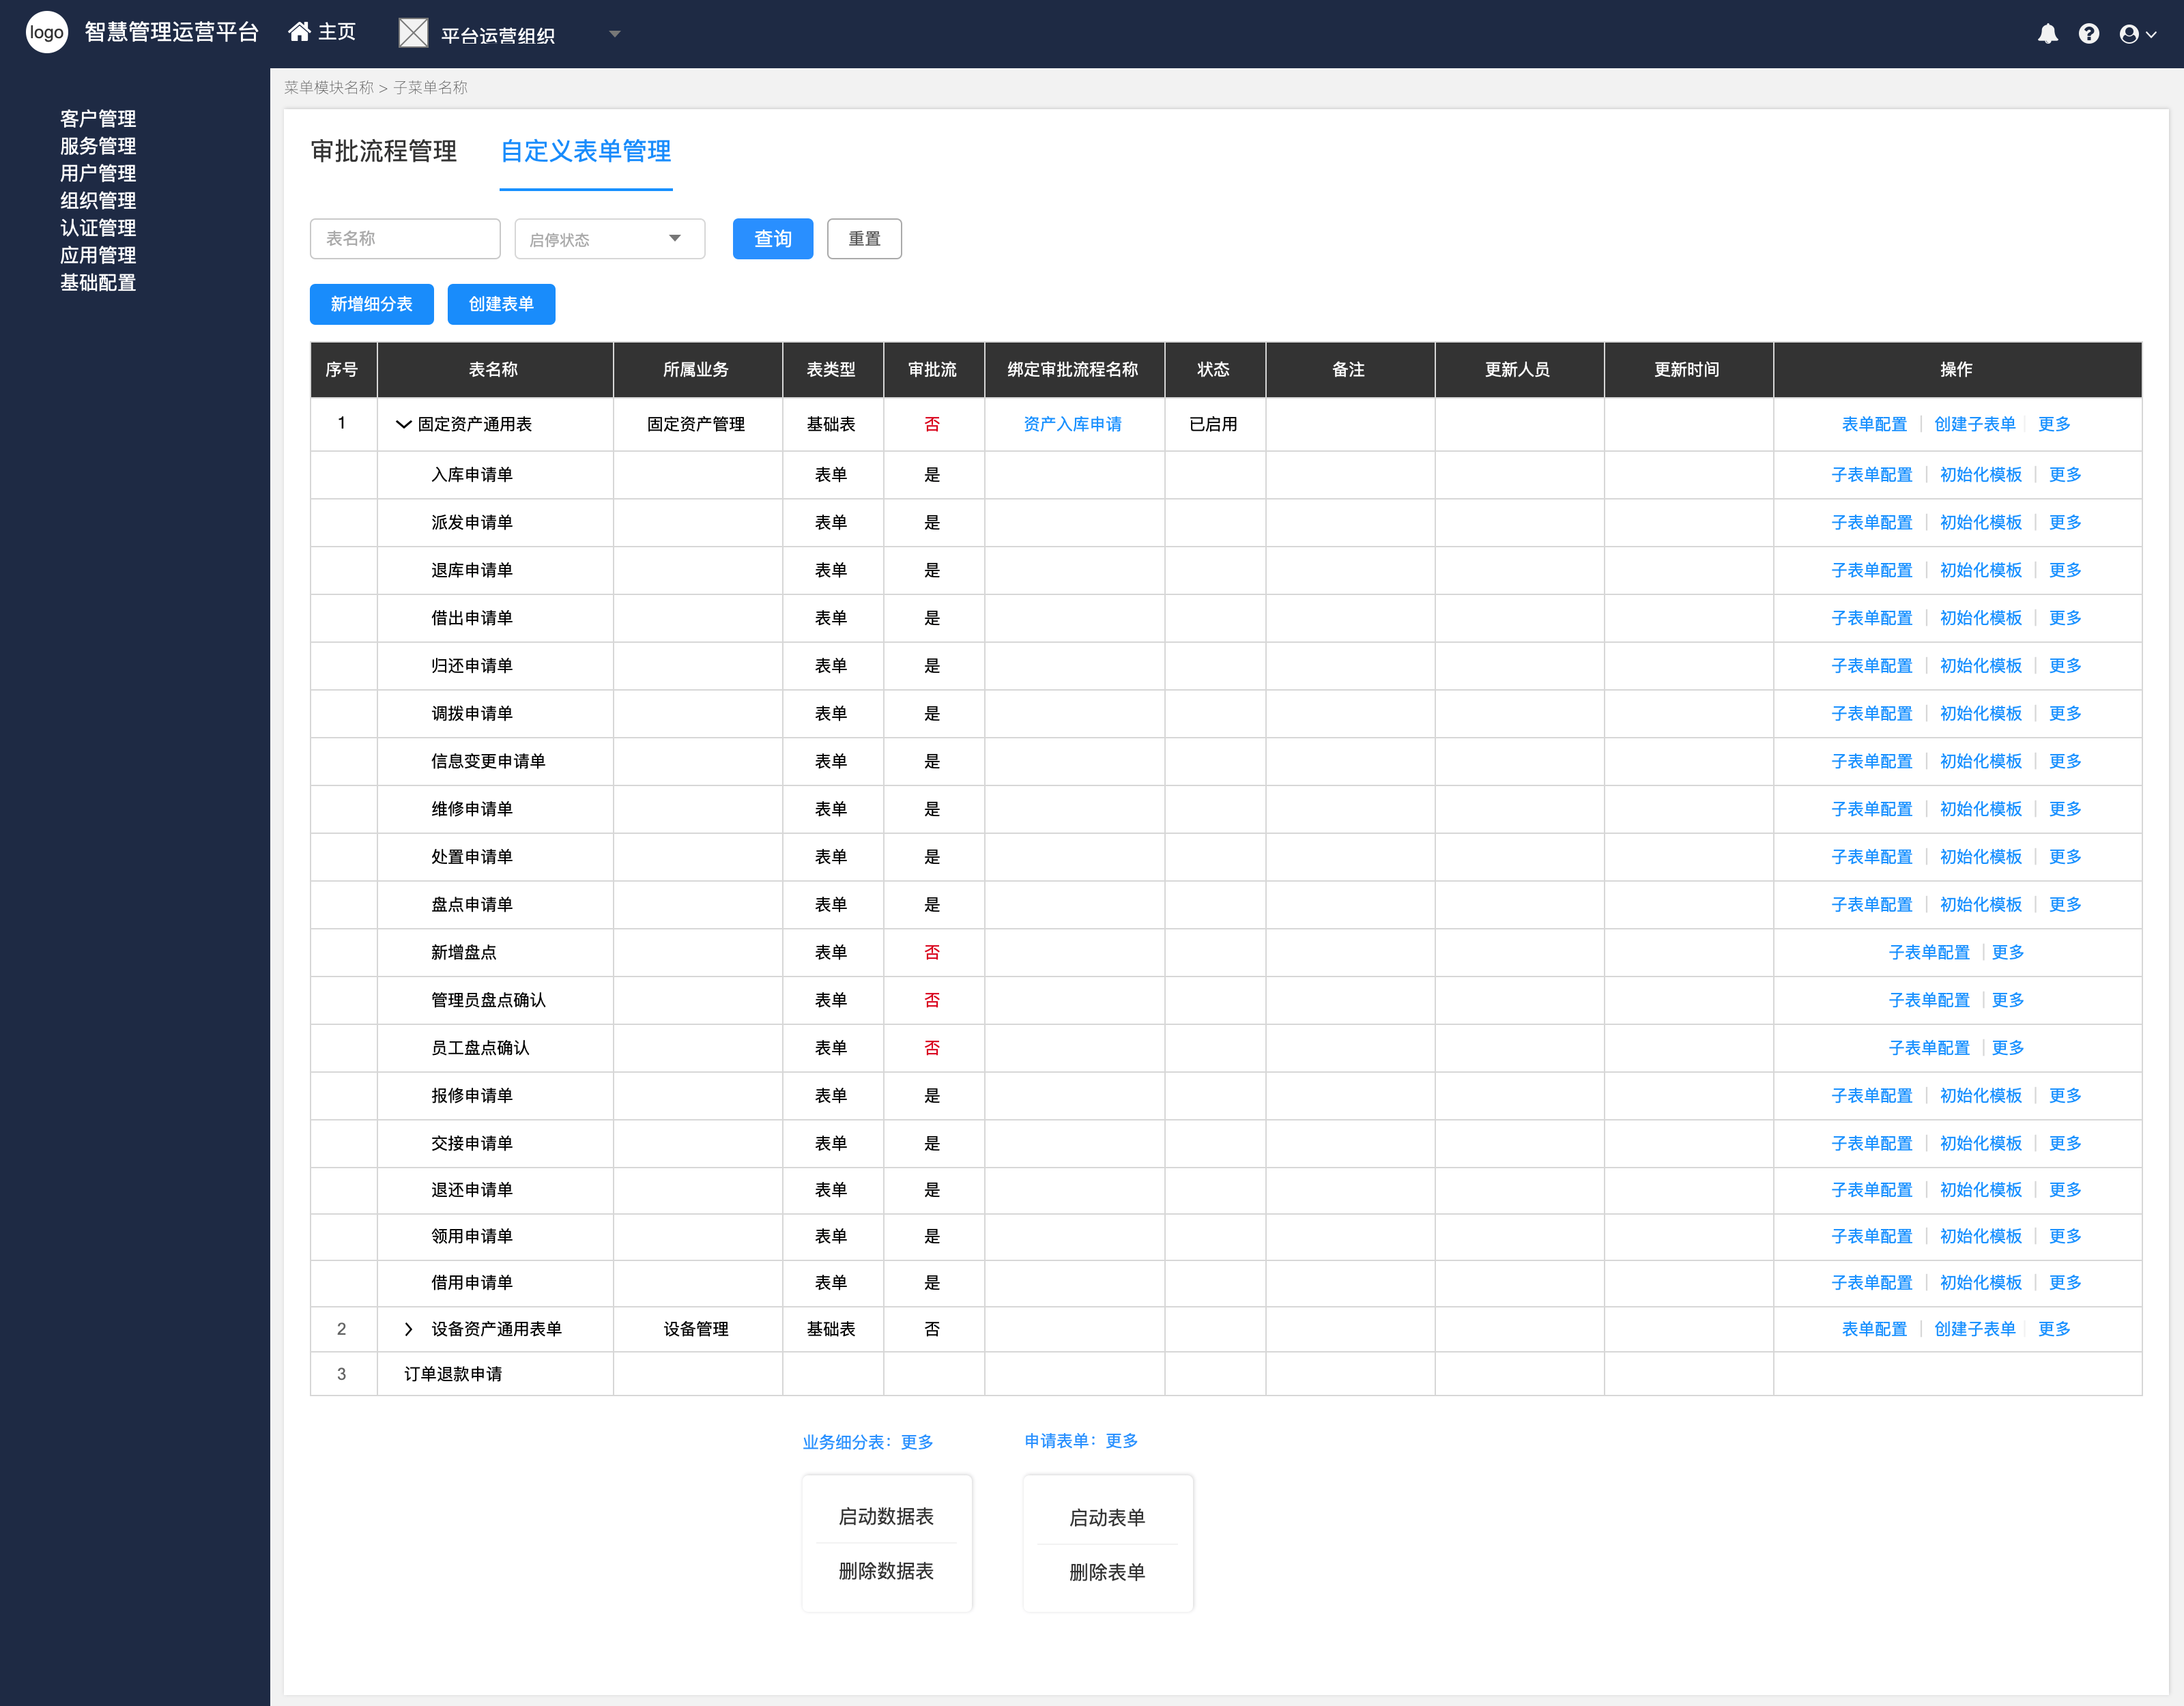Click 创建表单 button
Screen dimensions: 2184x1706
tap(501, 304)
